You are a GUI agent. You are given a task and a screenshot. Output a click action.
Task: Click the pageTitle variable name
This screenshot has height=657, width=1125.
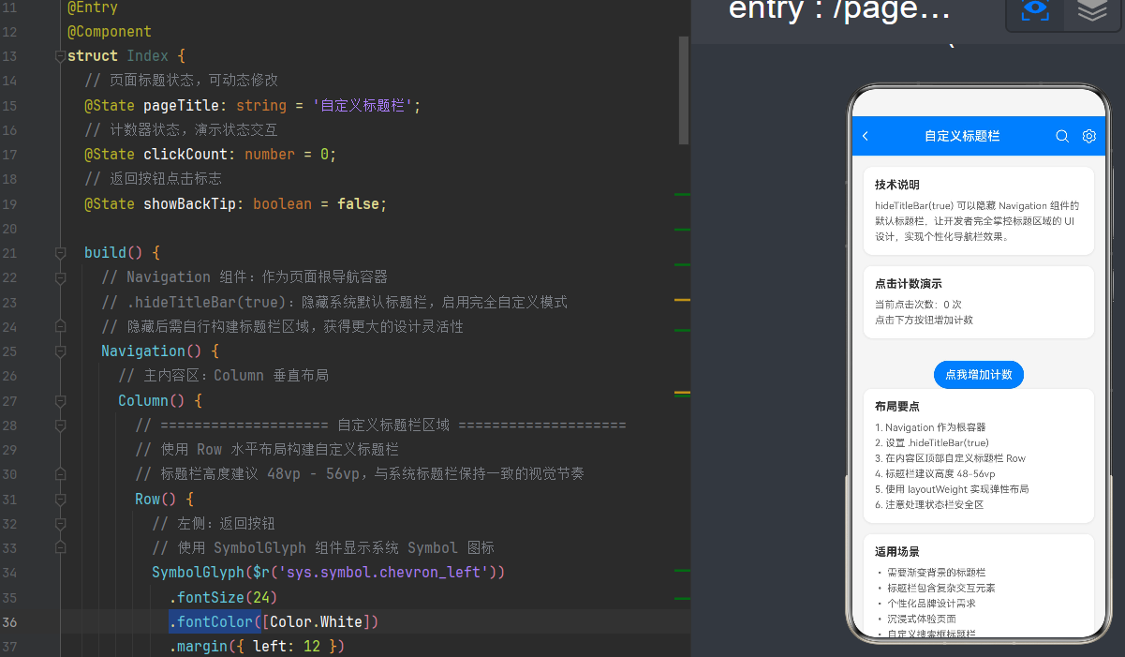coord(182,105)
